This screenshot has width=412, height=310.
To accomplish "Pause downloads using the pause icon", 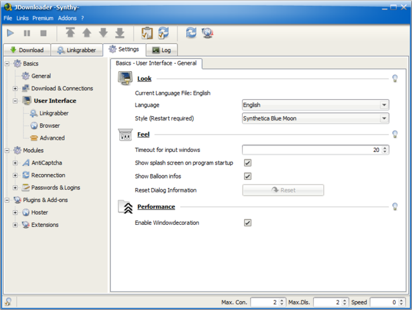I will point(27,33).
